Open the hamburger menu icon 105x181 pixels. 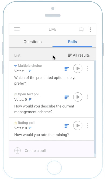click(17, 29)
